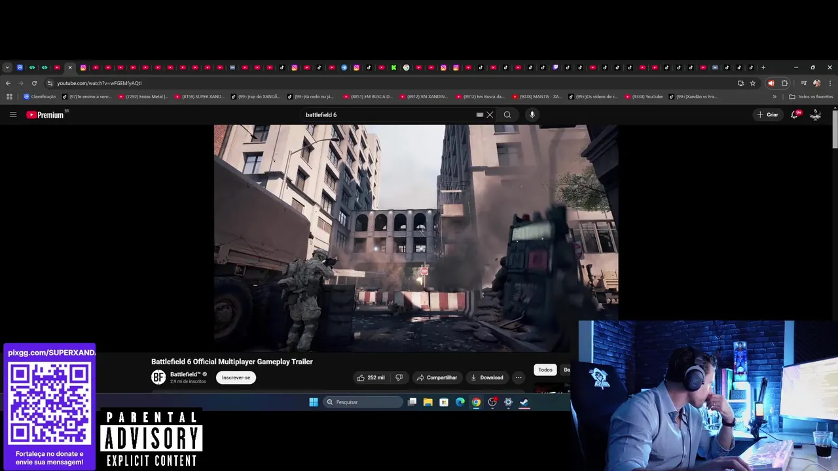This screenshot has height=471, width=838.
Task: Click install app icon in address bar
Action: [740, 83]
